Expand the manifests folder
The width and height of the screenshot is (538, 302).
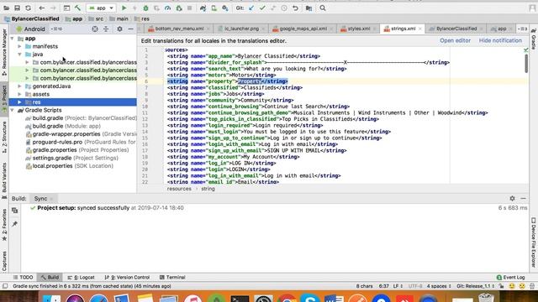(x=19, y=46)
